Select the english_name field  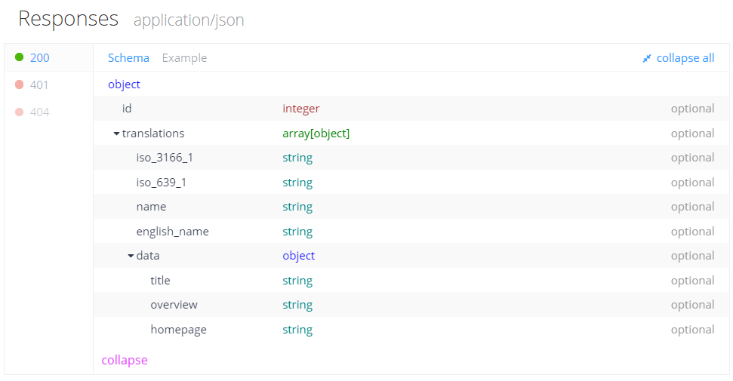173,232
